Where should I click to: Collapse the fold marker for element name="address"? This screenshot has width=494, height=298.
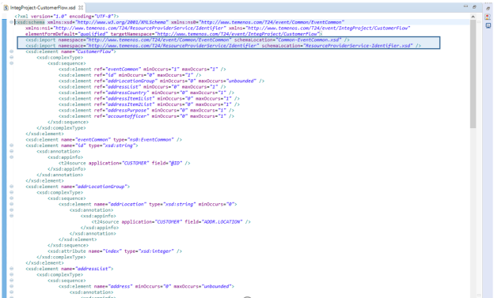(11, 286)
